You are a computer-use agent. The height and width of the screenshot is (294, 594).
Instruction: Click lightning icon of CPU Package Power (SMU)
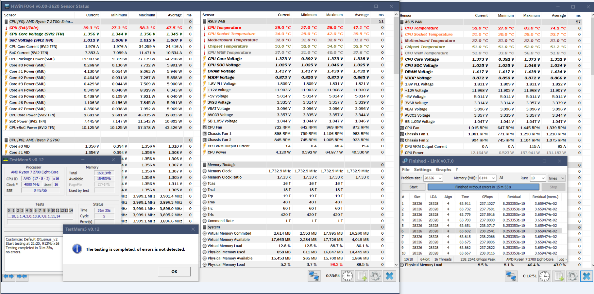(x=6, y=59)
